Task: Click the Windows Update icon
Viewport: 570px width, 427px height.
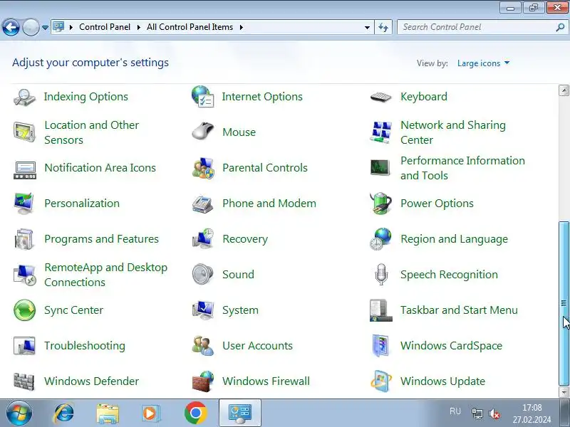Action: pyautogui.click(x=380, y=381)
